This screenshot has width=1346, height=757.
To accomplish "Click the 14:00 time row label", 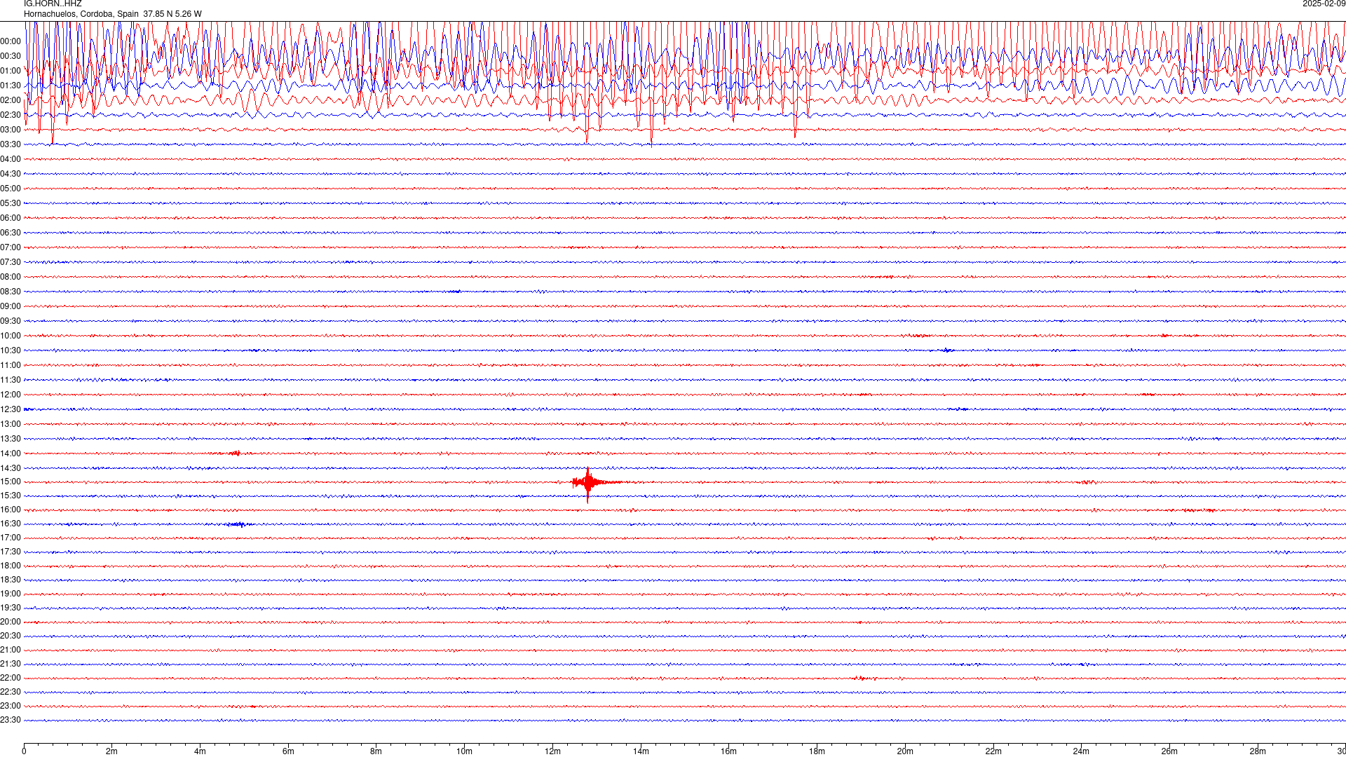I will [11, 453].
